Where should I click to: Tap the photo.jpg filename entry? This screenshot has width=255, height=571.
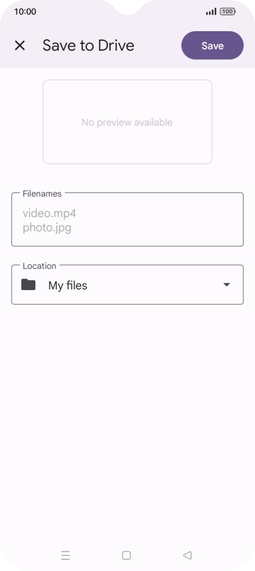[x=47, y=228]
